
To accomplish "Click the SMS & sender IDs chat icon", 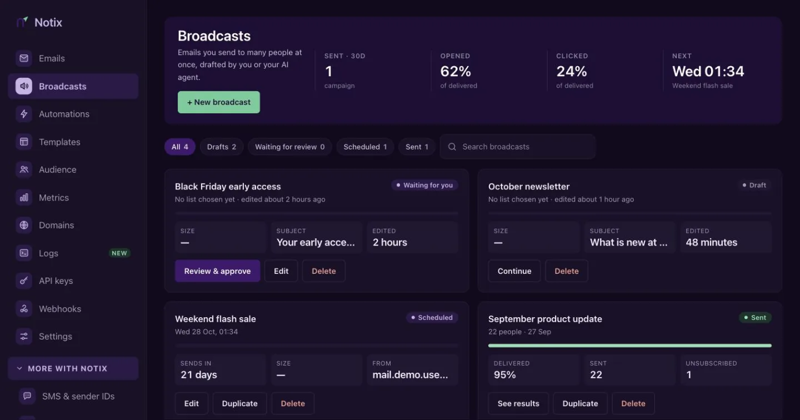I will point(27,396).
